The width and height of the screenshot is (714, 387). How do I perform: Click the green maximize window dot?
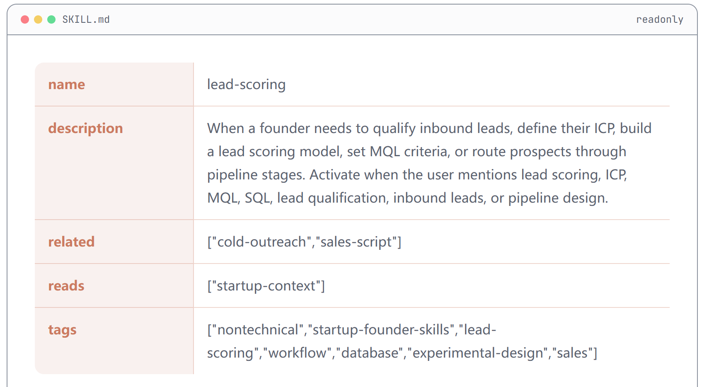pyautogui.click(x=51, y=19)
